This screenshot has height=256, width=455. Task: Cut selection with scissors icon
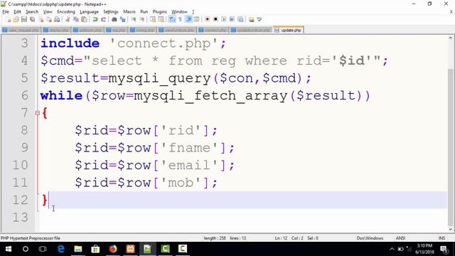68,19
